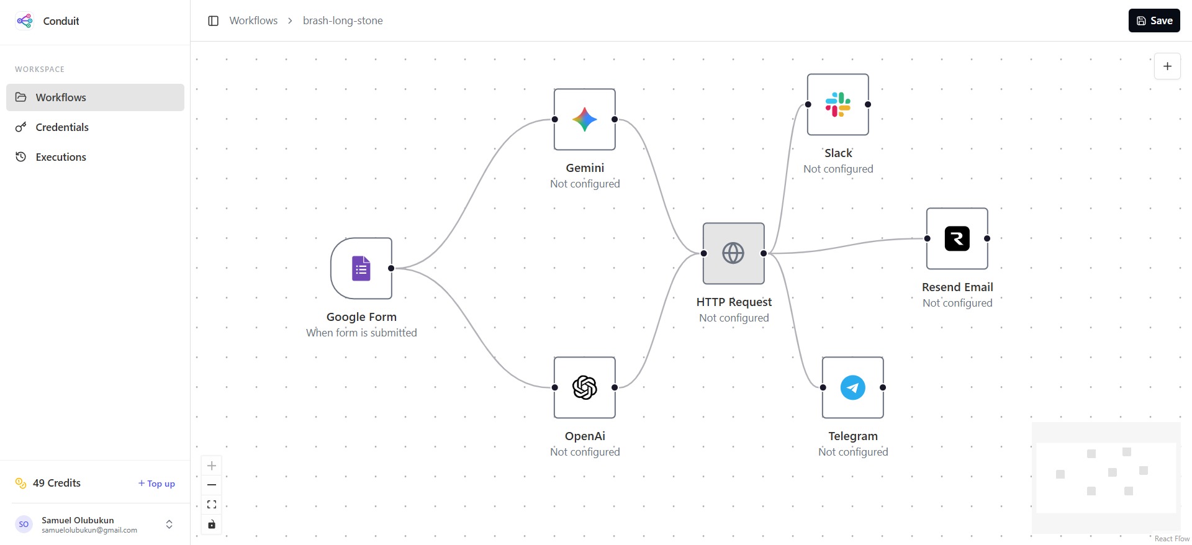Save the workflow
Screen dimensions: 1192x545
[x=1154, y=20]
